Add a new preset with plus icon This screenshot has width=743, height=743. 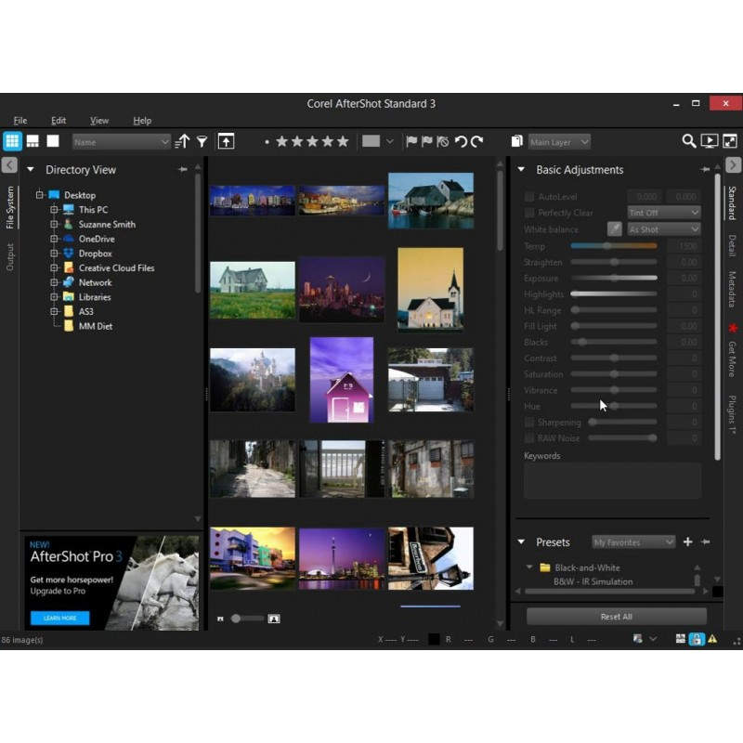[687, 541]
